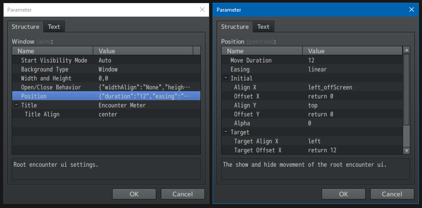
Task: Select the Easing row
Action: click(312, 69)
